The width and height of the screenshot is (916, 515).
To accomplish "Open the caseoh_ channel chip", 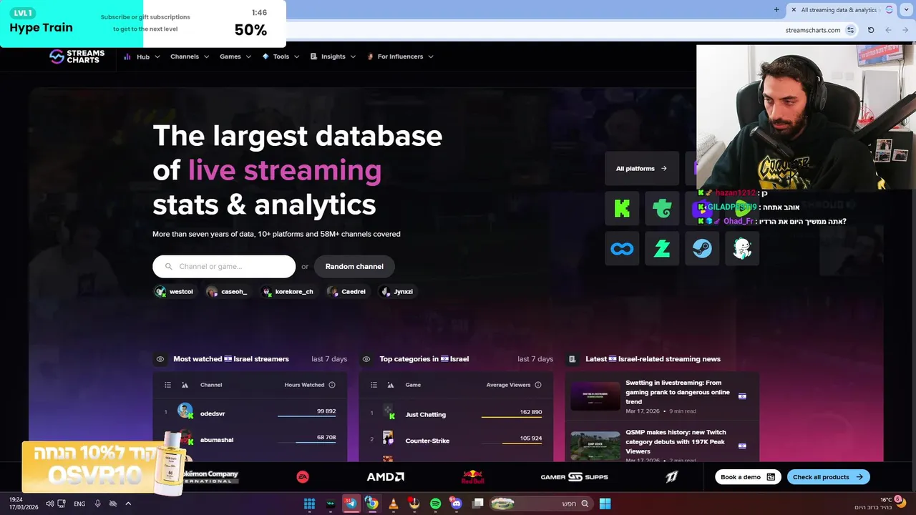I will [228, 291].
